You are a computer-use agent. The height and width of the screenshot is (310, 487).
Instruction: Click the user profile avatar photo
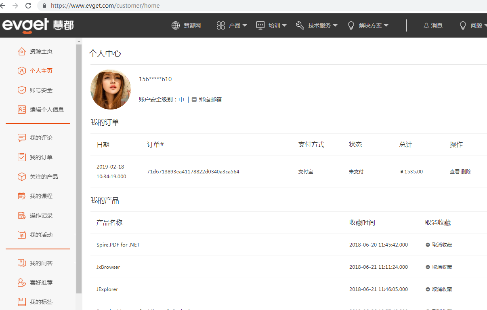(110, 89)
